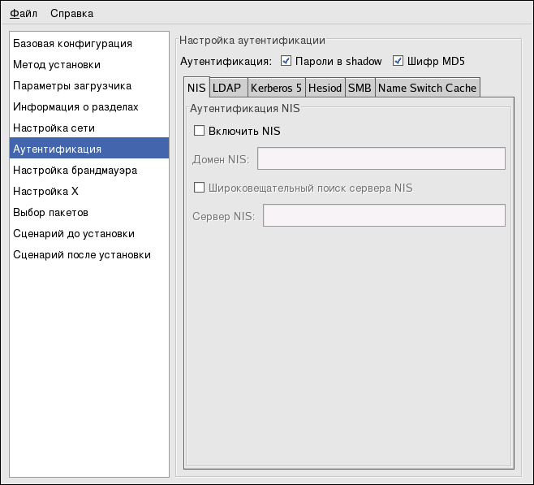Open the Файл menu
The height and width of the screenshot is (485, 534).
24,13
